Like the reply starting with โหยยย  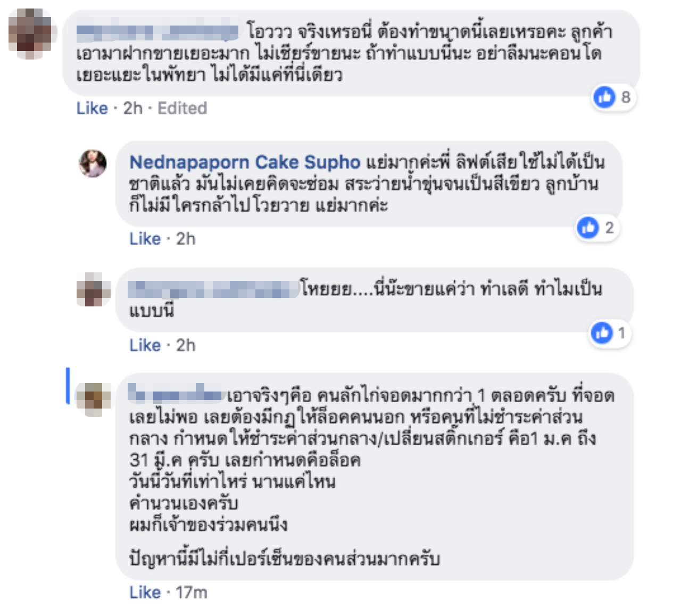click(x=145, y=345)
